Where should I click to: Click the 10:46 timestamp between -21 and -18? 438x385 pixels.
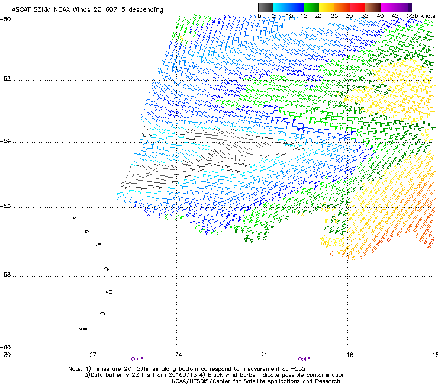point(303,360)
